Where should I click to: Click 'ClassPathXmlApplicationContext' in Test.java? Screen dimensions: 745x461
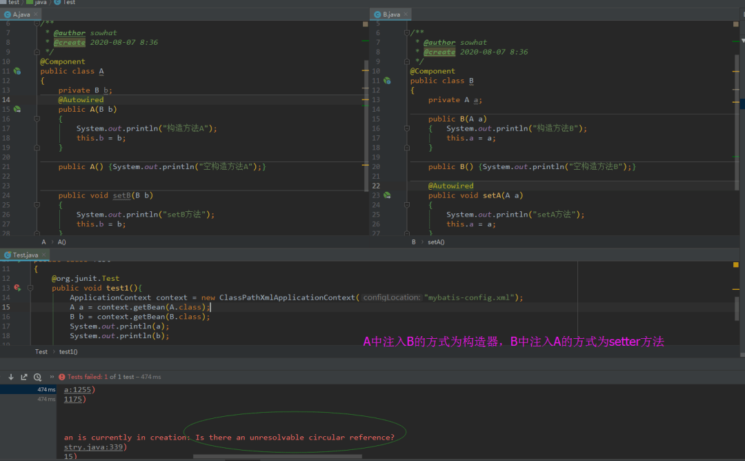(287, 297)
